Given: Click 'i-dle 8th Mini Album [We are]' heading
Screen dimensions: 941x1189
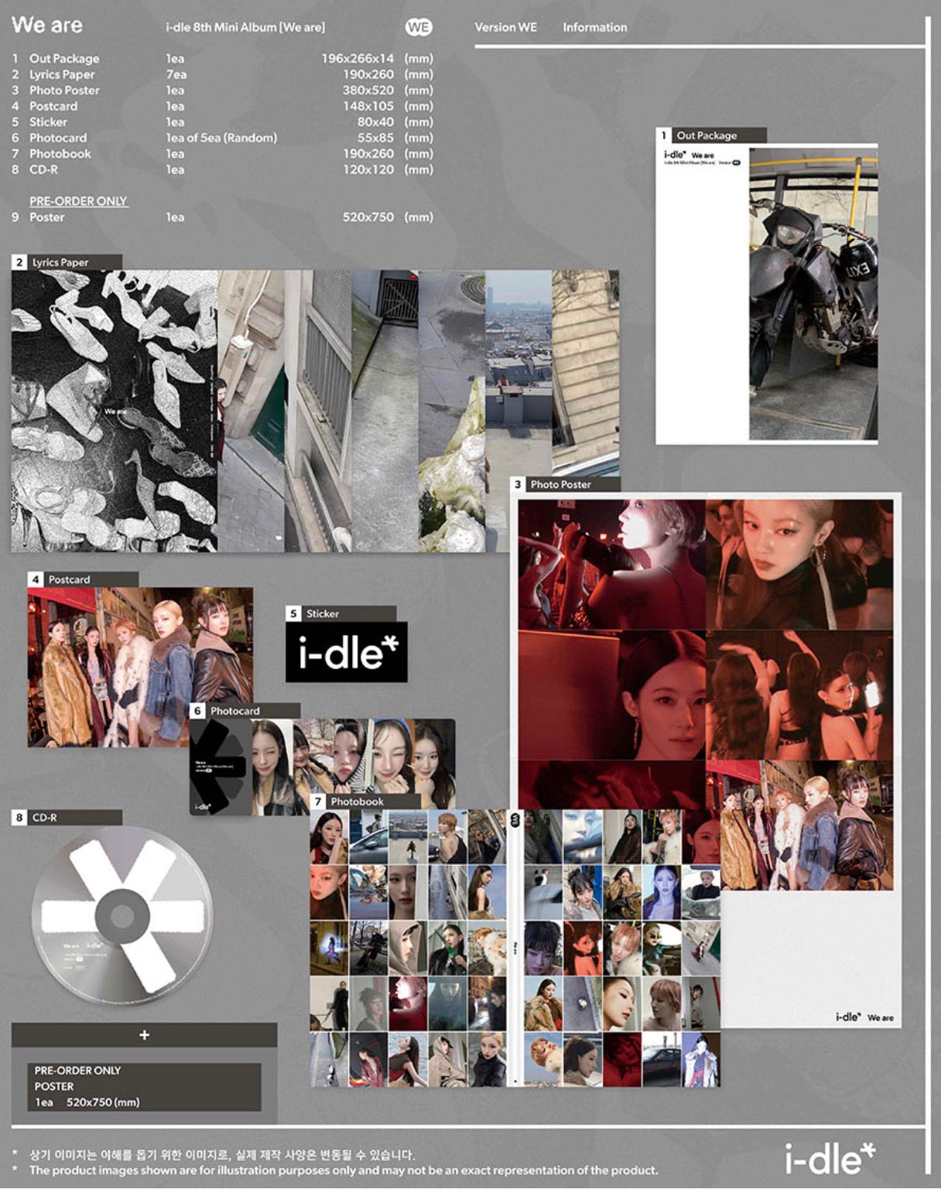Looking at the screenshot, I should (x=245, y=27).
